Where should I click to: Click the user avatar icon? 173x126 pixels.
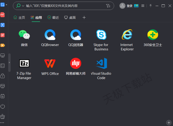coord(122,6)
